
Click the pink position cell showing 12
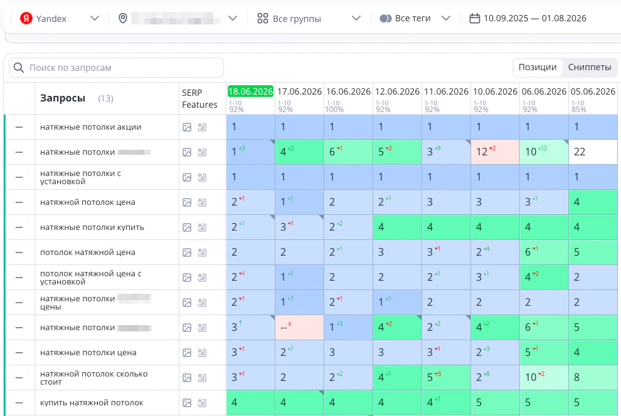(495, 152)
